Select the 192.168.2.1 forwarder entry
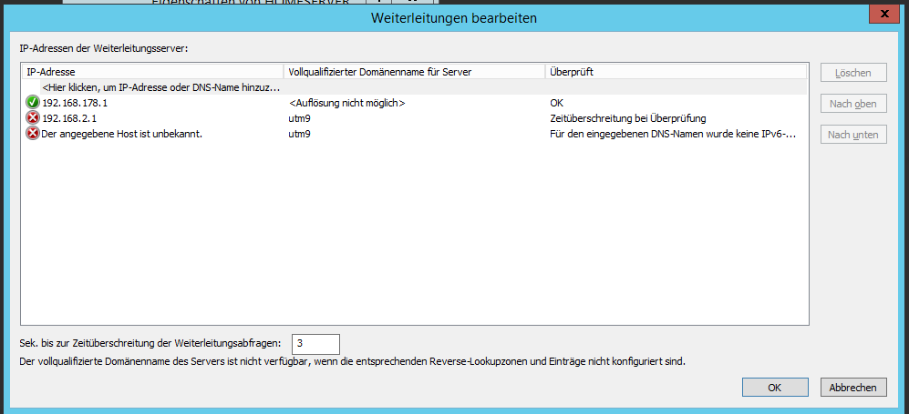909x414 pixels. (69, 118)
